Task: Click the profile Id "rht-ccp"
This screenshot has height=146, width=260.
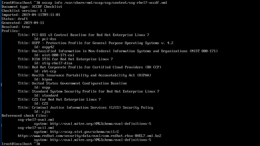Action: click(x=49, y=71)
